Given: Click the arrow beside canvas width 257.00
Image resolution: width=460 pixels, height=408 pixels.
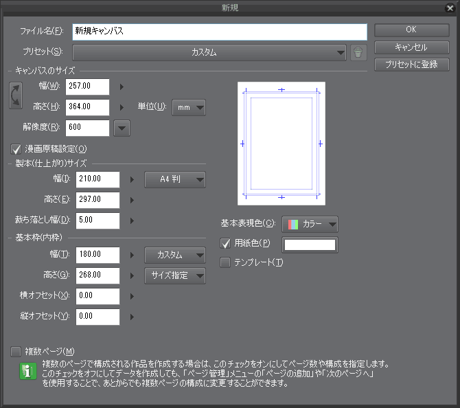Looking at the screenshot, I should coord(122,87).
